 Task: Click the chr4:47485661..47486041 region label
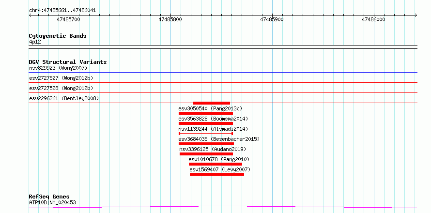(x=62, y=11)
